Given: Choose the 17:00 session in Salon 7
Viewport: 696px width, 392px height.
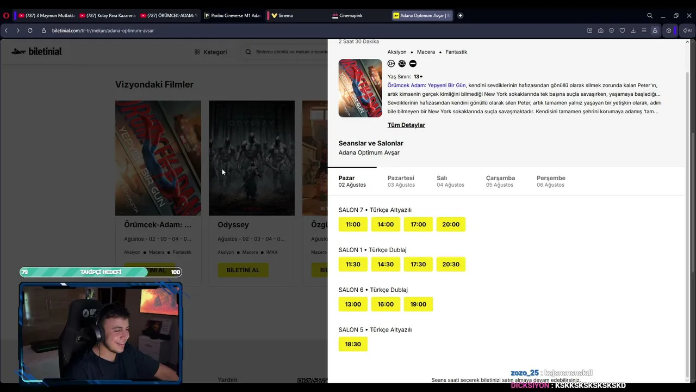Looking at the screenshot, I should tap(418, 224).
